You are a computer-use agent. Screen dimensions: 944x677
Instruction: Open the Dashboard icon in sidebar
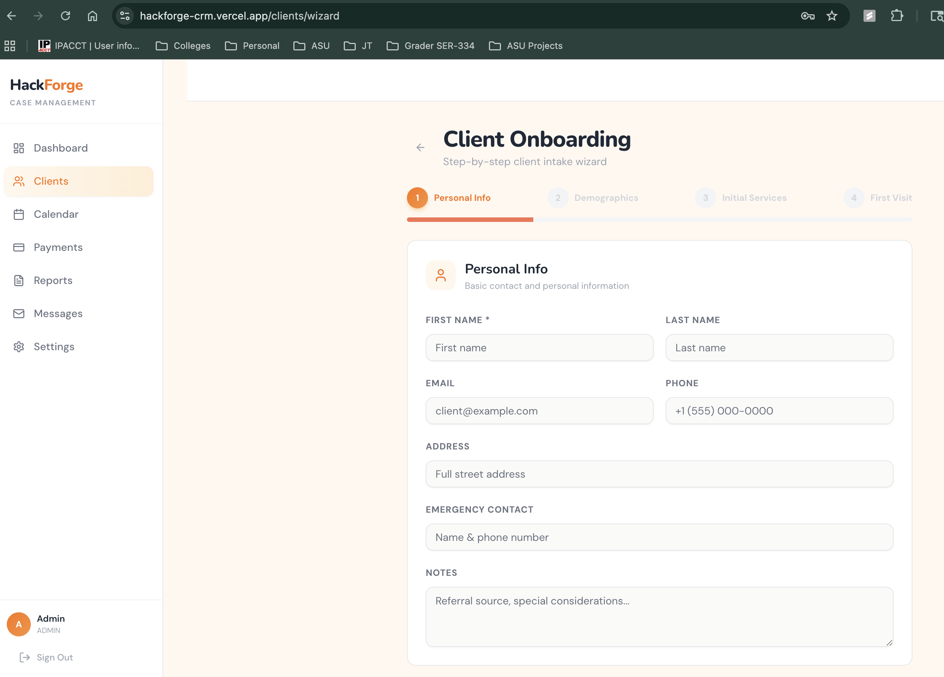pyautogui.click(x=19, y=148)
